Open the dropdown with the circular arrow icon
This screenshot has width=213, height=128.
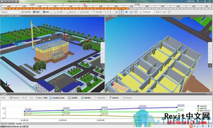click(x=146, y=12)
